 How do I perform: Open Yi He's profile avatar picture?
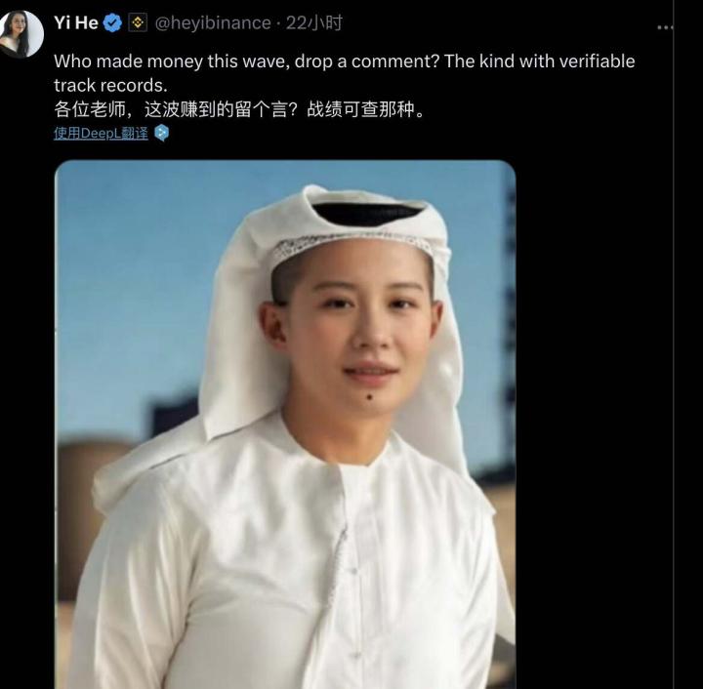click(21, 33)
